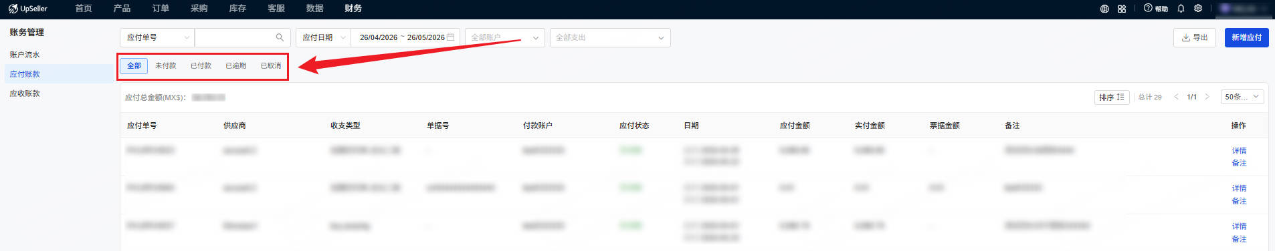
Task: Click the 供应商 column header
Action: pyautogui.click(x=235, y=125)
